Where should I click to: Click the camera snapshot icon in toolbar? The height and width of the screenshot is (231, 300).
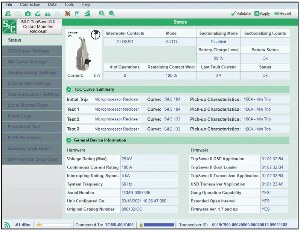27,13
